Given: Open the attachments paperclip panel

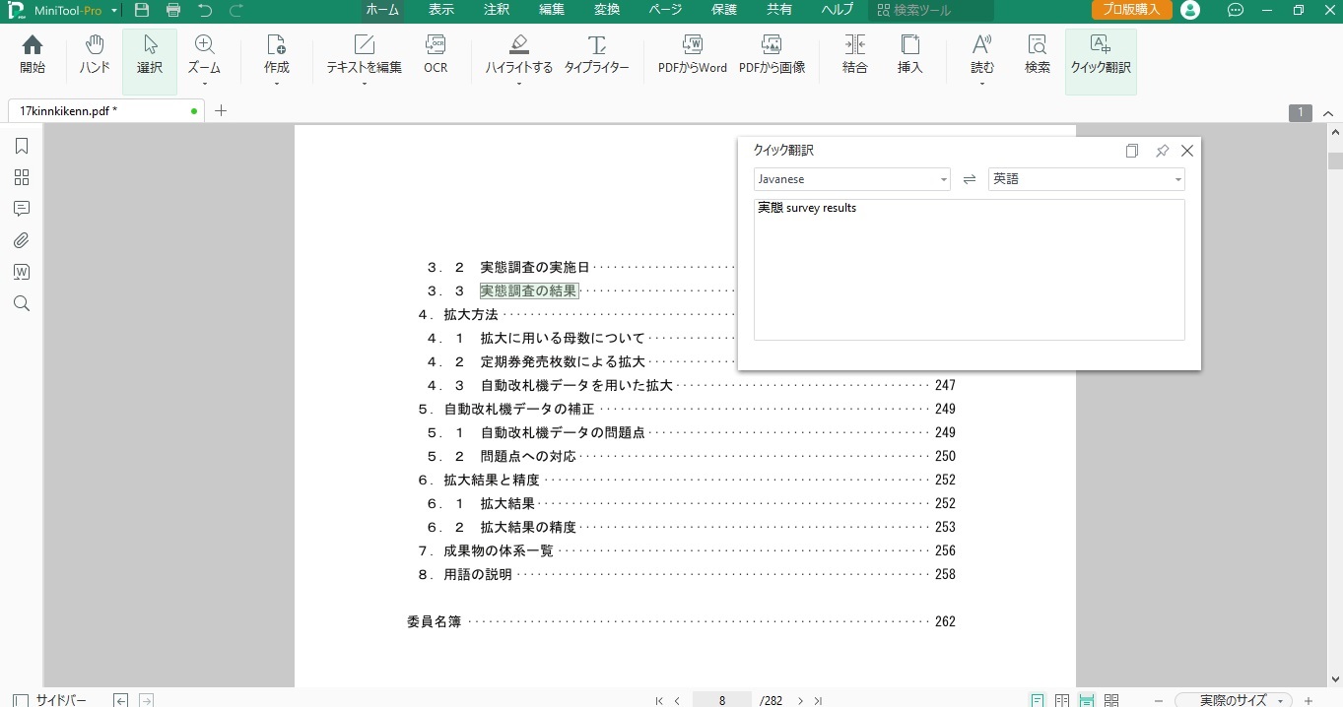Looking at the screenshot, I should 22,240.
